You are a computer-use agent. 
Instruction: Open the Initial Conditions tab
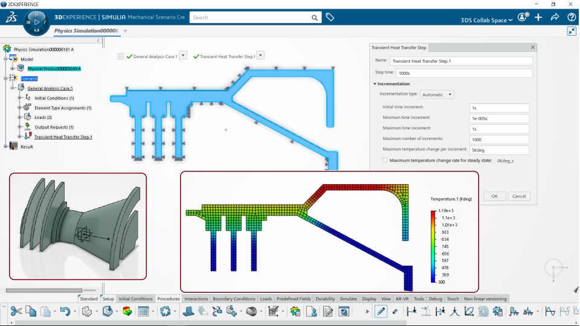click(135, 299)
